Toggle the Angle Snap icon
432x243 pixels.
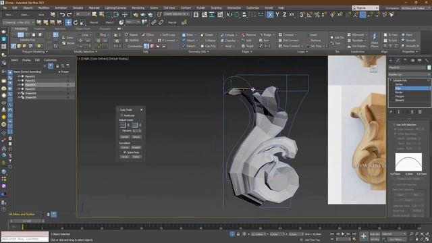pos(309,15)
